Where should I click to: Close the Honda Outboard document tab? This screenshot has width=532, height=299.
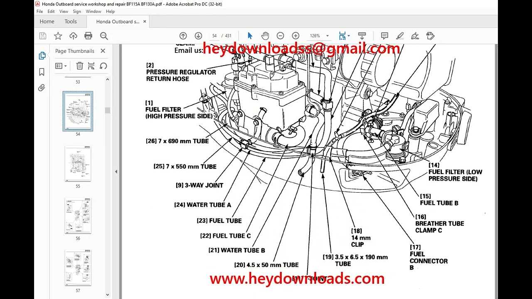pyautogui.click(x=145, y=21)
